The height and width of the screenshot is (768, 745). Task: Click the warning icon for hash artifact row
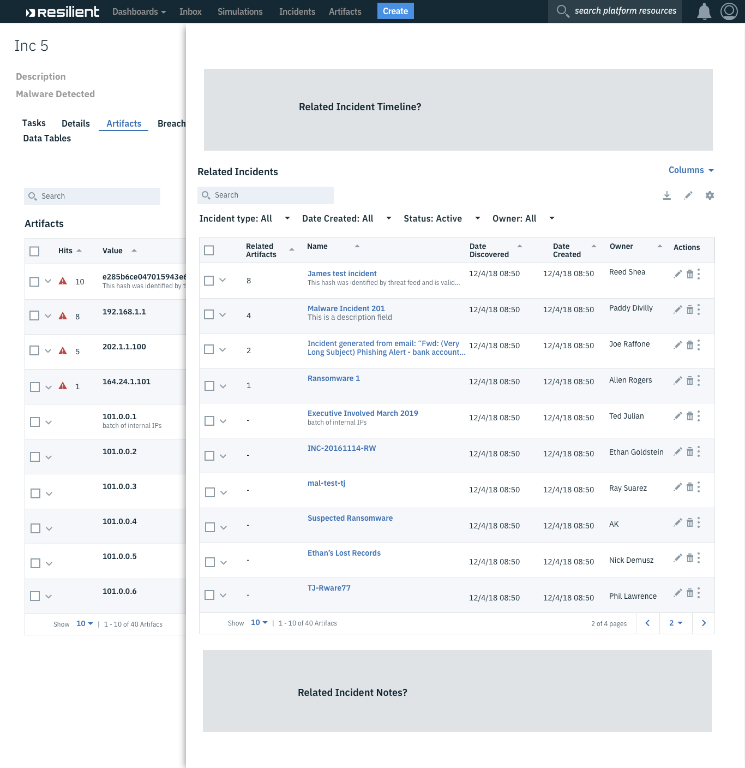63,281
